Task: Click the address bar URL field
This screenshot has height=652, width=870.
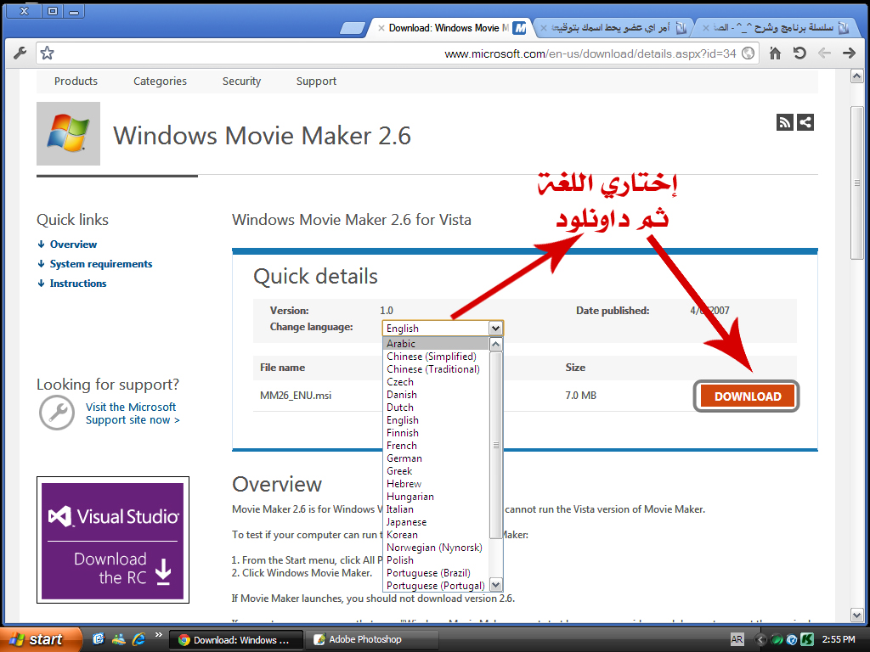Action: 397,53
